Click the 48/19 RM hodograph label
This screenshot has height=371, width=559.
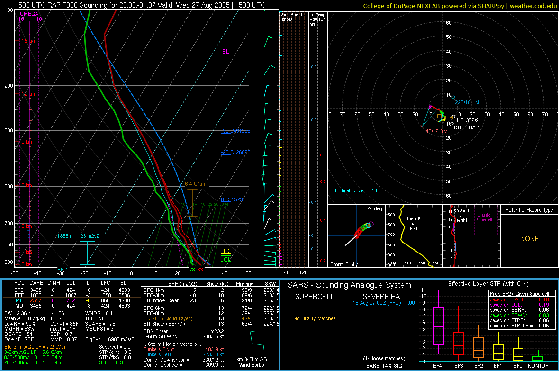(x=436, y=131)
